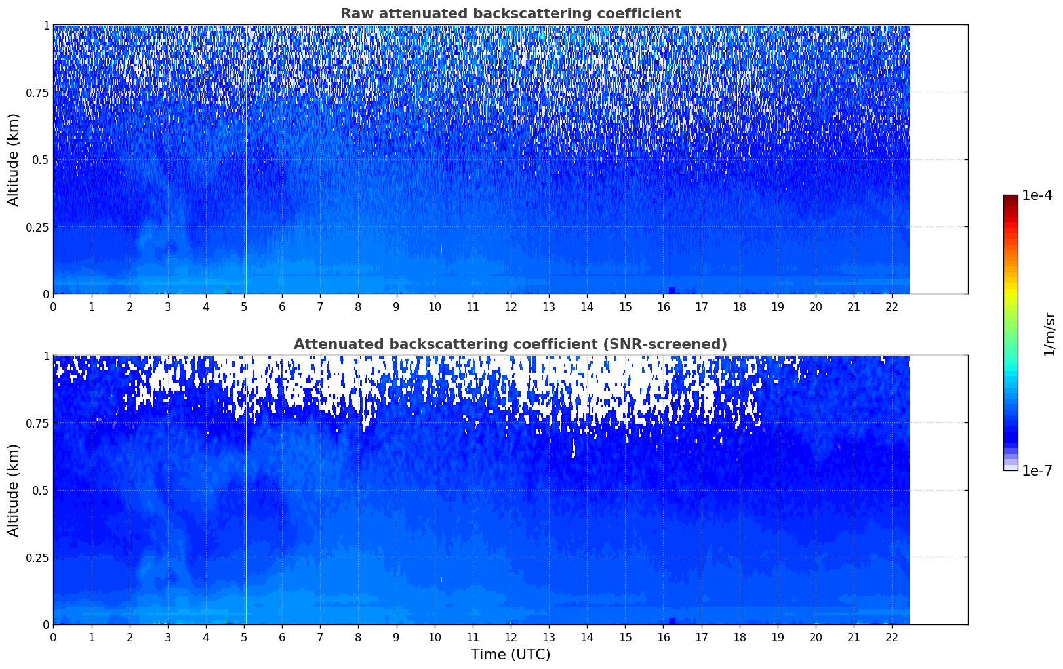Click the '0.75' altitude tick of top plot
Viewport: 1063px width, 669px height.
pos(37,92)
